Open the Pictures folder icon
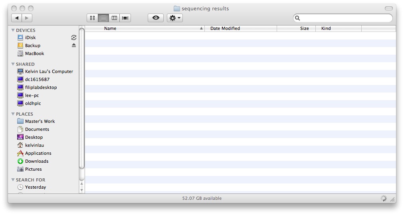404x215 pixels. point(20,169)
